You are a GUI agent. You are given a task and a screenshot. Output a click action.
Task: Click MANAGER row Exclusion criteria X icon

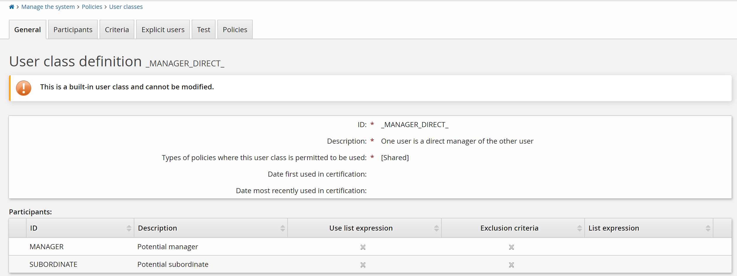511,247
